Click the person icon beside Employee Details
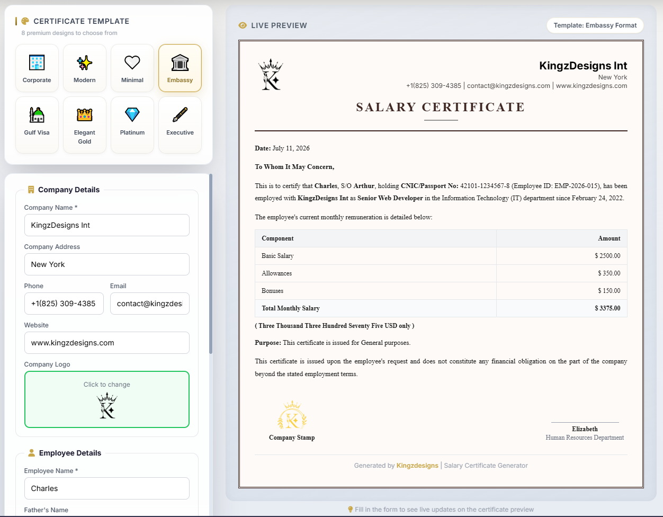The image size is (663, 517). (31, 453)
